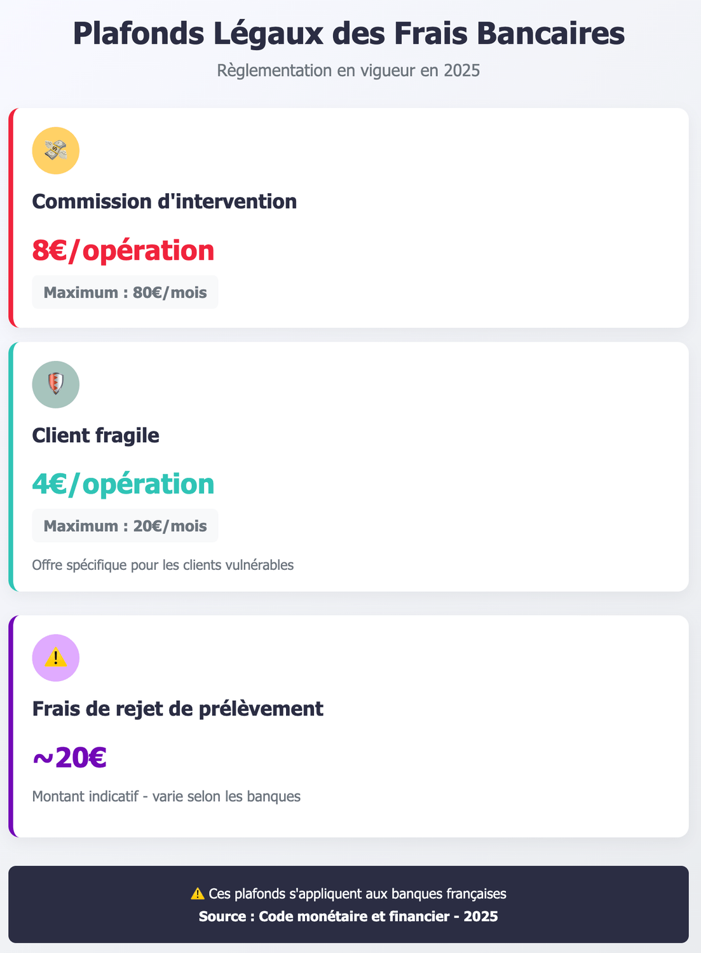
Task: Select Frais de rejet de prélèvement heading
Action: pos(178,708)
